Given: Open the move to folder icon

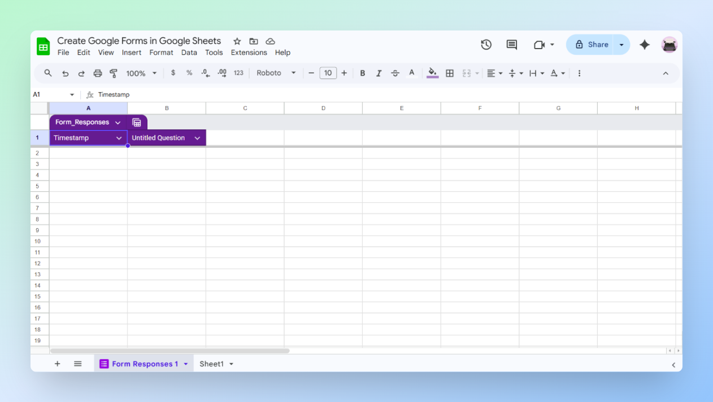Looking at the screenshot, I should pos(254,41).
